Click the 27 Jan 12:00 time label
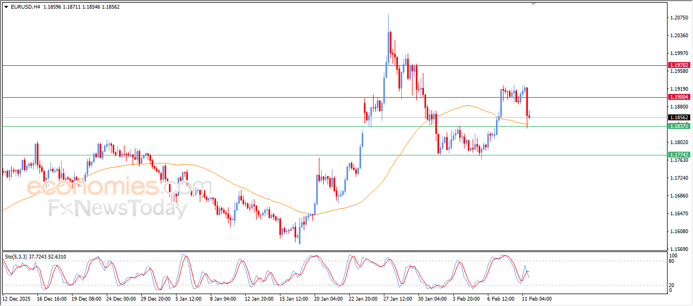The height and width of the screenshot is (306, 693). tap(398, 298)
